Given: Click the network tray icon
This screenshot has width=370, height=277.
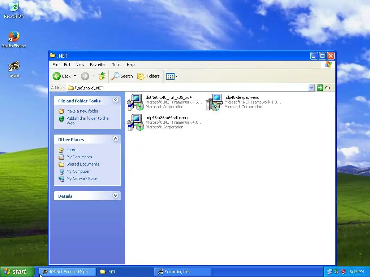Looking at the screenshot, I should pos(330,272).
